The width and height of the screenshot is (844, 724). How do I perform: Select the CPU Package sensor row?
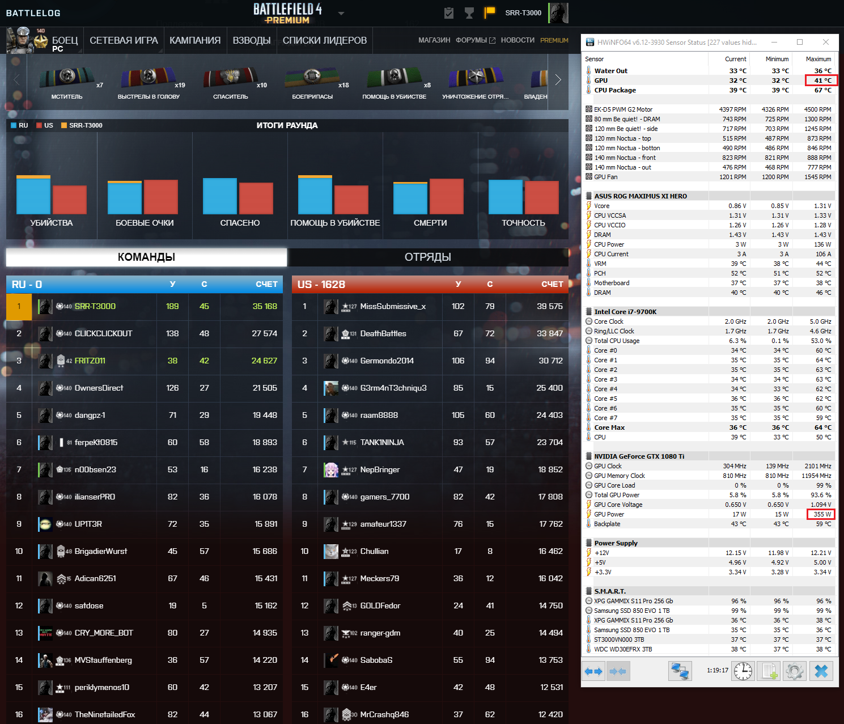click(710, 90)
